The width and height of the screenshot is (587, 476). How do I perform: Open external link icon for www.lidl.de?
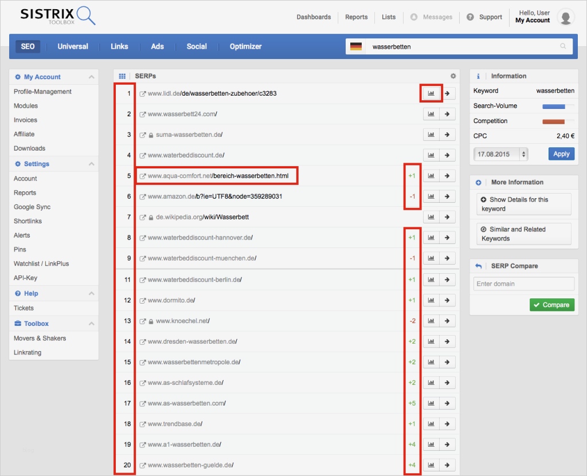pos(143,93)
